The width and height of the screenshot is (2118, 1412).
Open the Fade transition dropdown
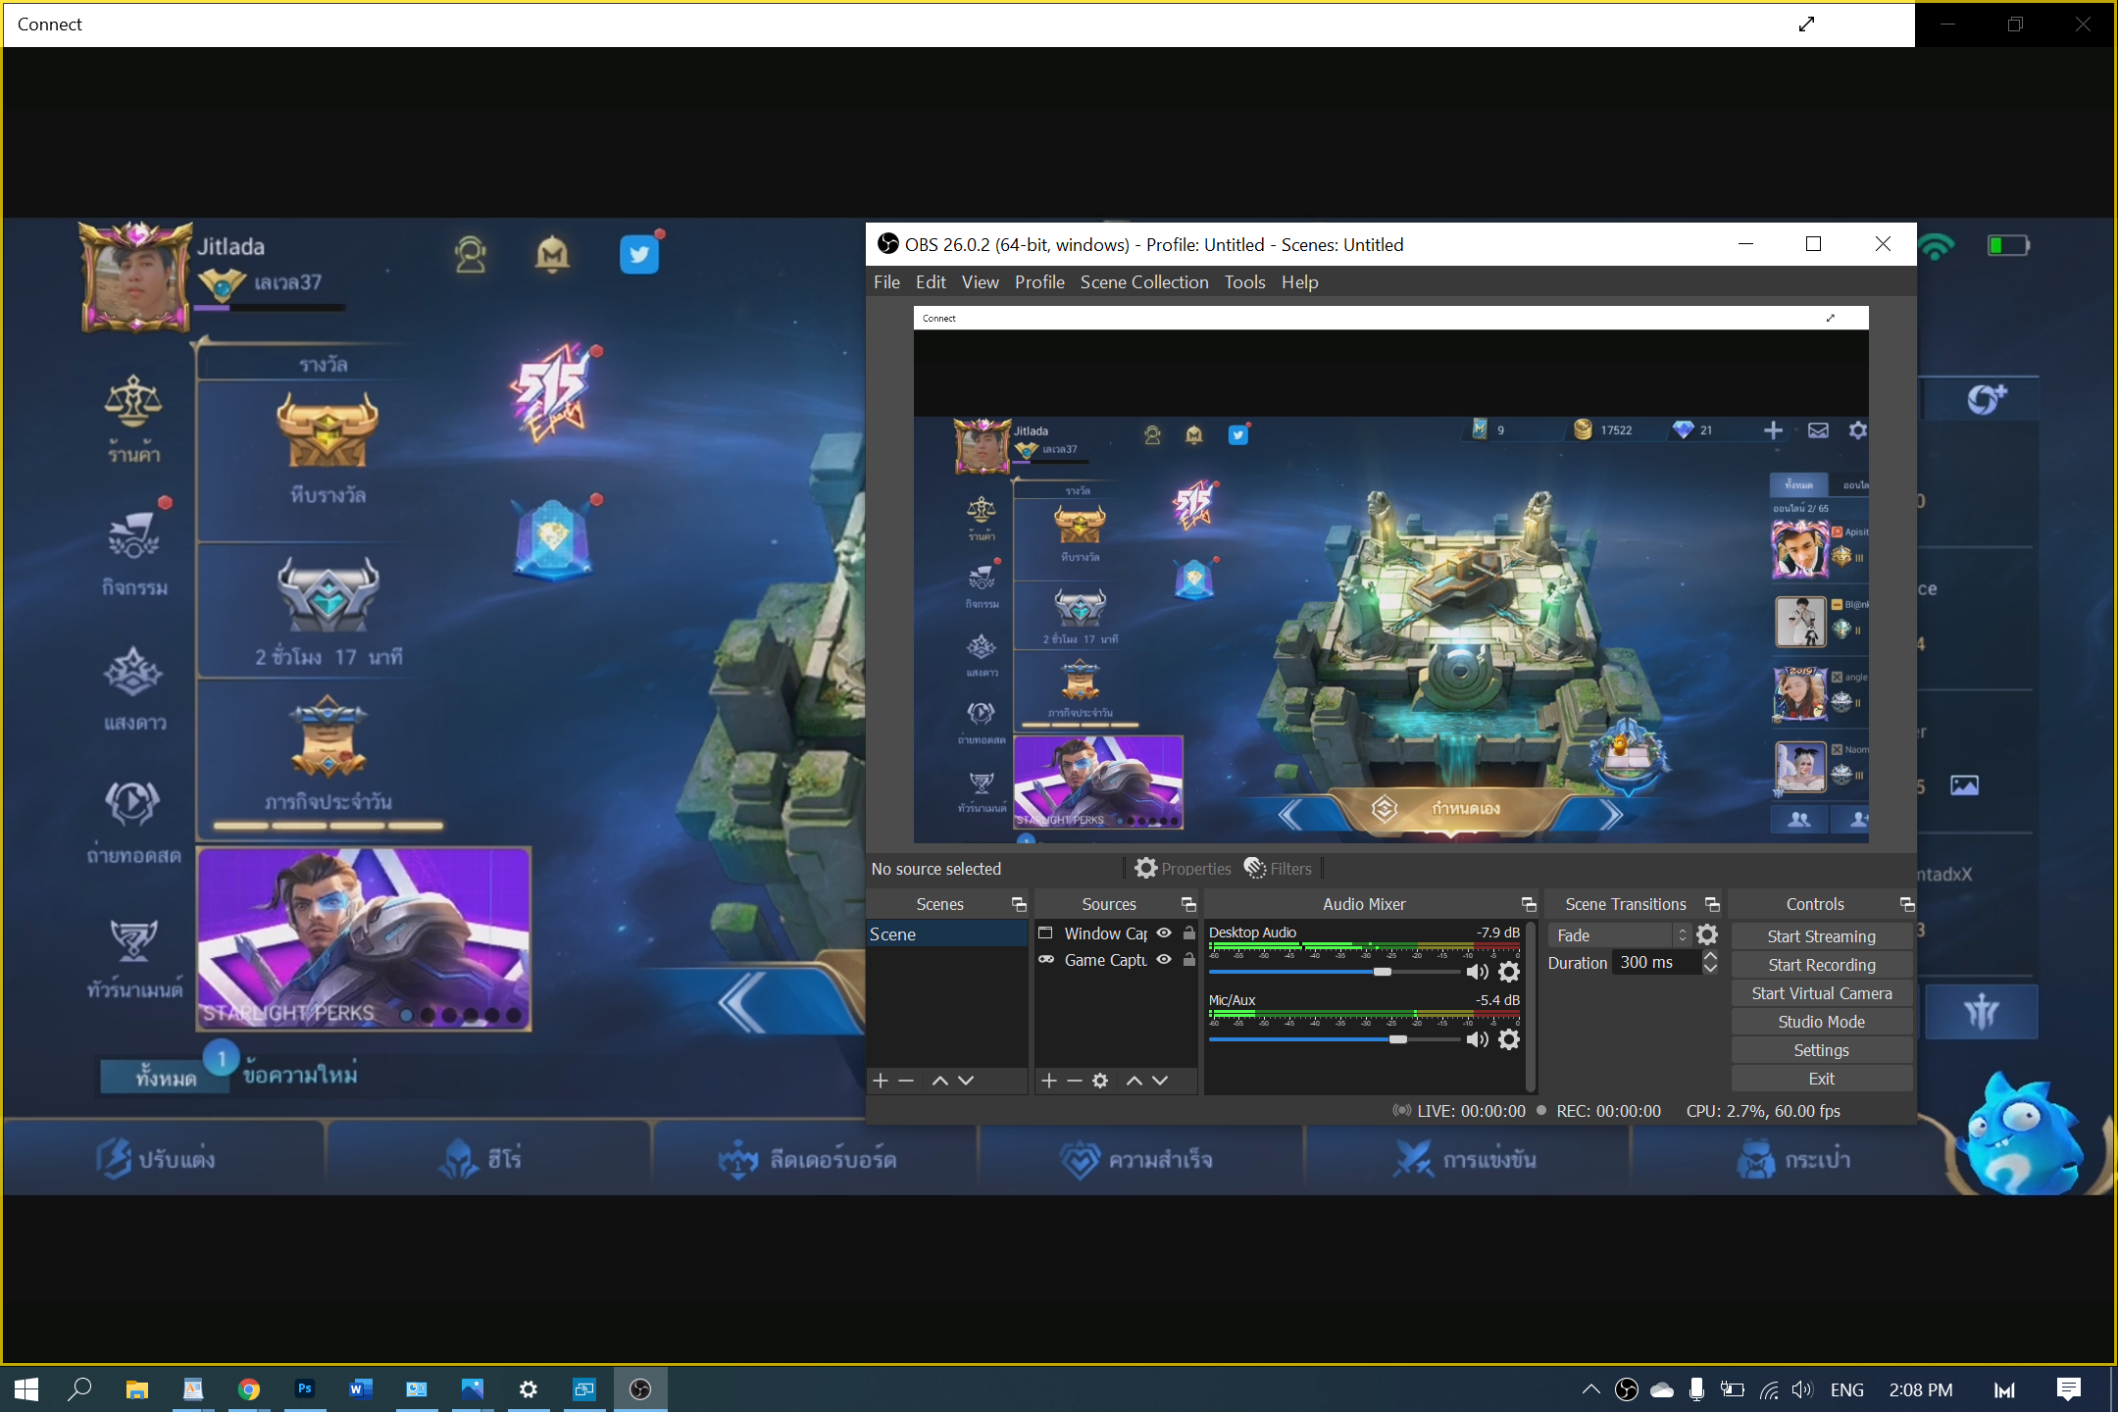(1619, 935)
